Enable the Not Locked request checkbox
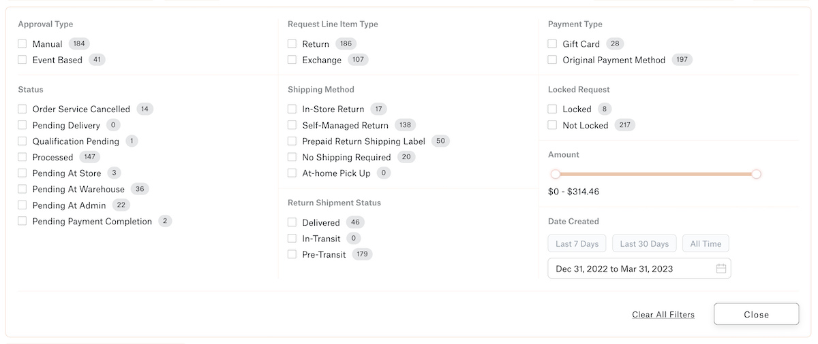The height and width of the screenshot is (344, 818). click(x=553, y=125)
